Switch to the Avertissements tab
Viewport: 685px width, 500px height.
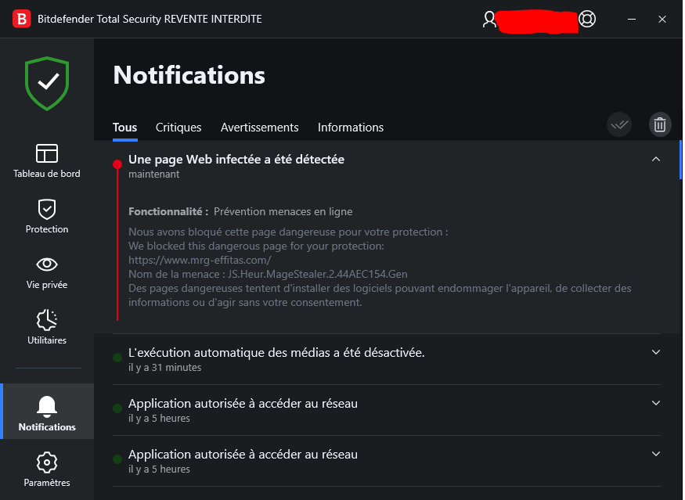pos(259,128)
